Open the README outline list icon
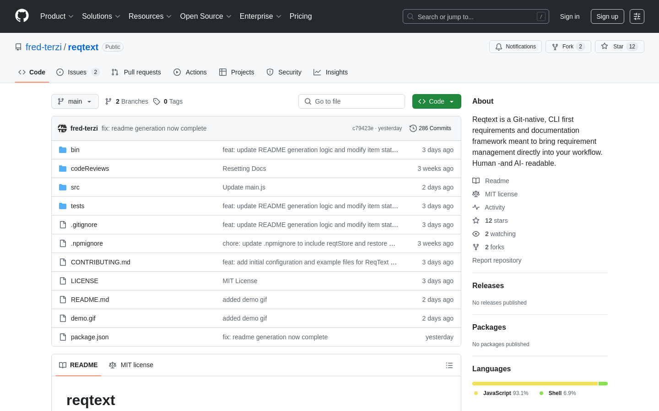Image resolution: width=659 pixels, height=411 pixels. pos(449,365)
